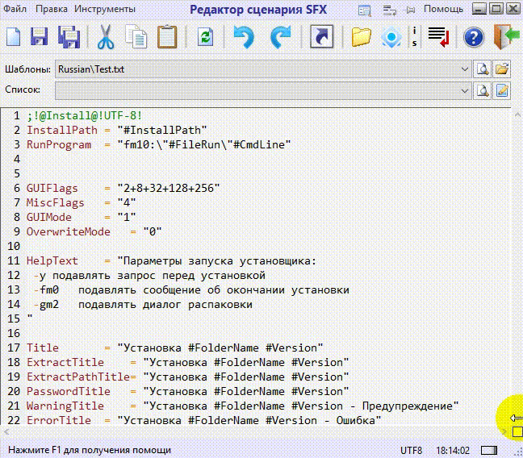Exit using the door with green arrow icon

(x=506, y=36)
